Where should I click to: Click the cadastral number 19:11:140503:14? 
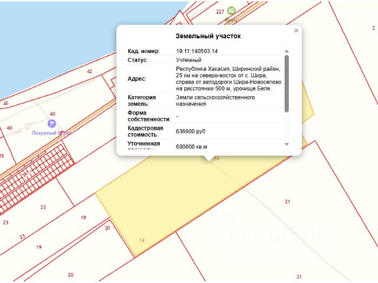point(197,51)
